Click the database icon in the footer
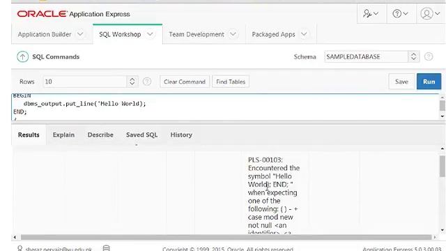Image resolution: width=446 pixels, height=251 pixels. click(106, 248)
